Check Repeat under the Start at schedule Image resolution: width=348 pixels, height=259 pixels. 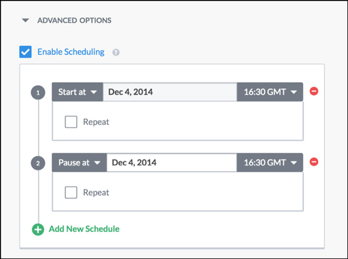tap(71, 122)
